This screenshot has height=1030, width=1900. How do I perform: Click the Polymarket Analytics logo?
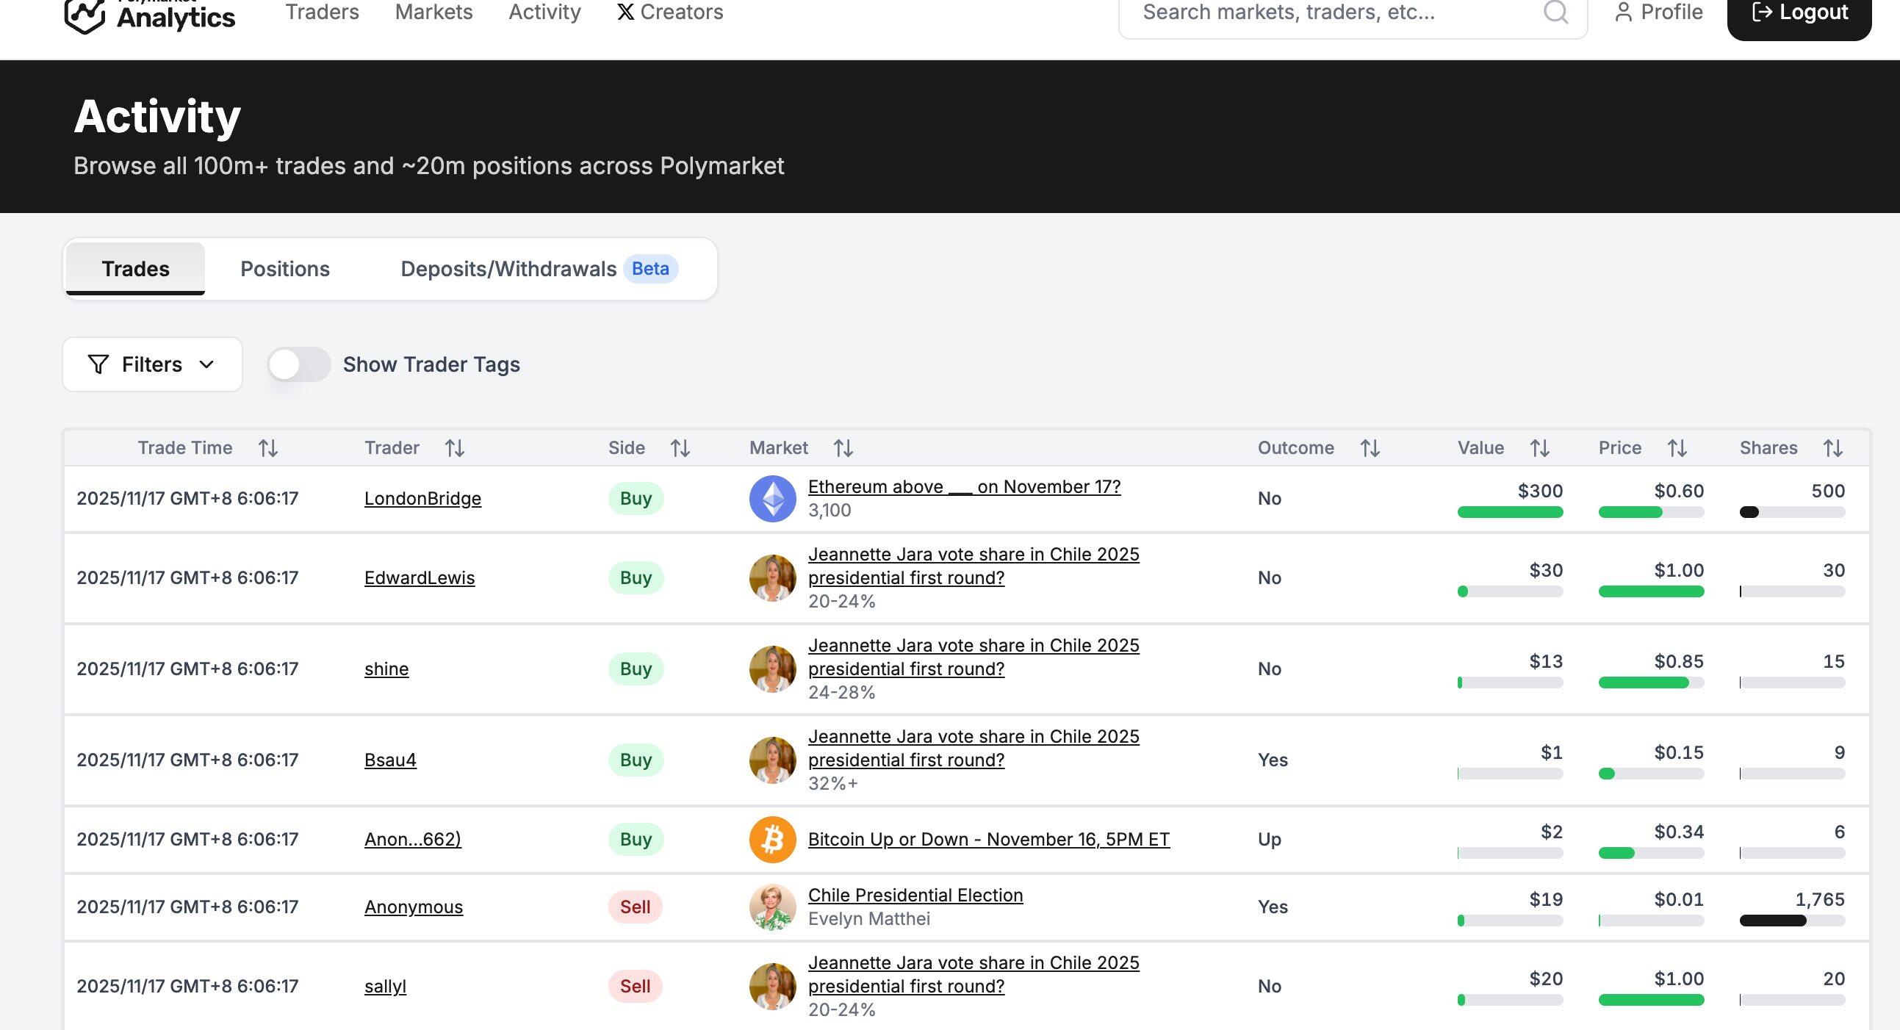(148, 13)
